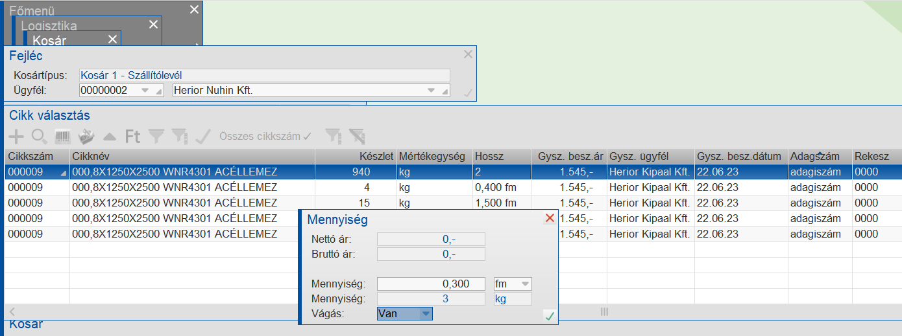Open the Vágás Van dropdown
Screen dimensions: 902x336
pyautogui.click(x=425, y=313)
